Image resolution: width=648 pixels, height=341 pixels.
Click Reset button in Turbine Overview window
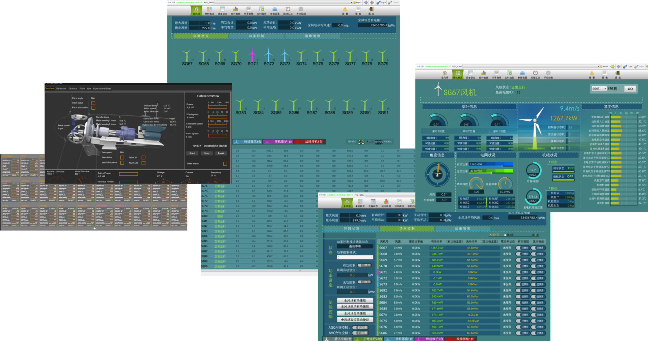221,153
